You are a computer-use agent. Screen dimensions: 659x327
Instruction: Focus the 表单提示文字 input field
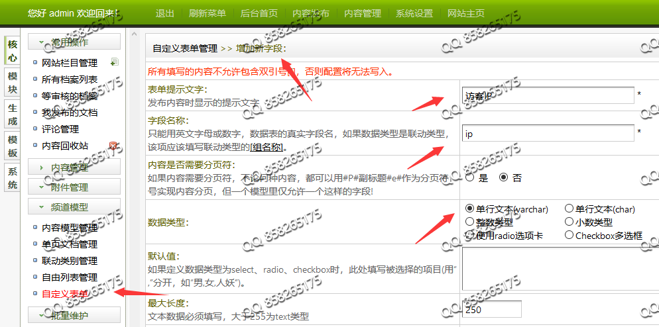548,95
